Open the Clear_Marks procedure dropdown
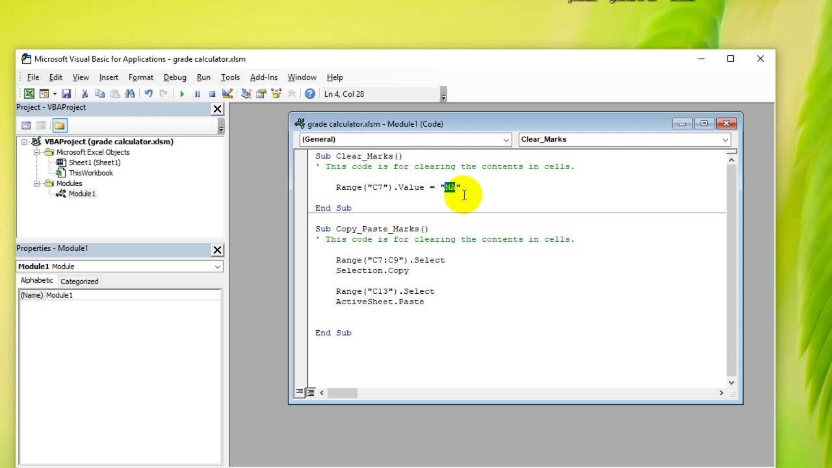This screenshot has width=832, height=468. tap(725, 139)
